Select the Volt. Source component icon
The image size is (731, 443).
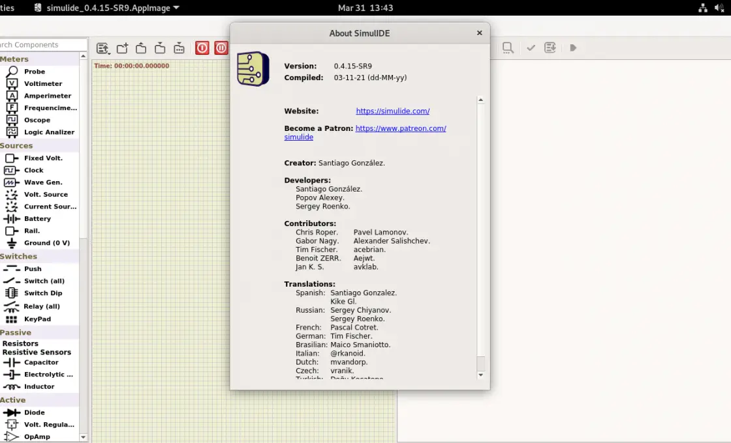12,195
